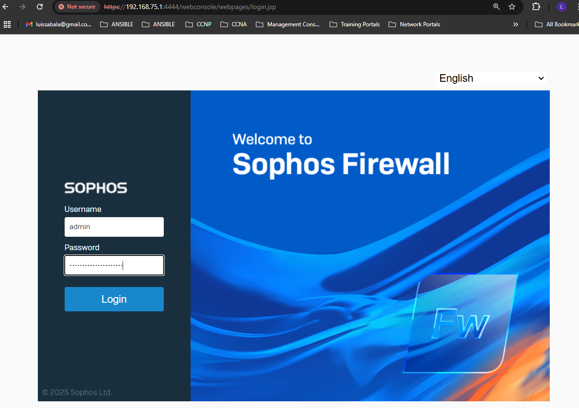Open the Training Portals bookmark folder
The width and height of the screenshot is (579, 408).
click(355, 24)
